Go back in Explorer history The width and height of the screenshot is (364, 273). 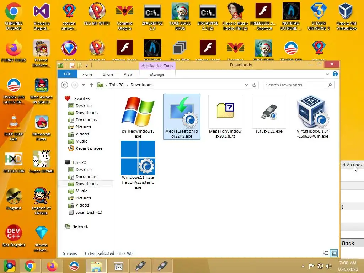65,85
